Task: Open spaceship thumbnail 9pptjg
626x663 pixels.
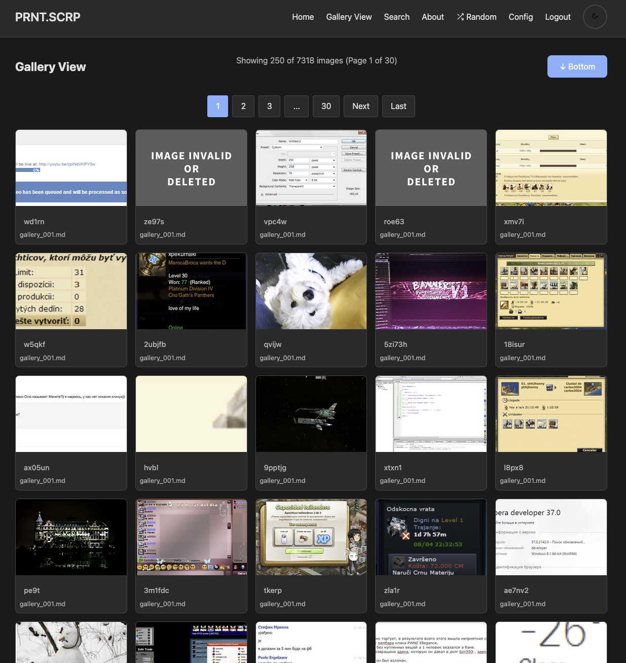Action: coord(311,414)
